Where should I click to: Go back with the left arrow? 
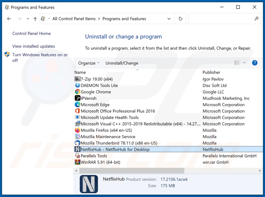click(x=9, y=19)
